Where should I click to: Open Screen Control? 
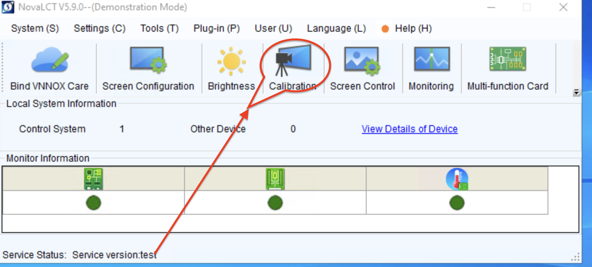point(362,69)
